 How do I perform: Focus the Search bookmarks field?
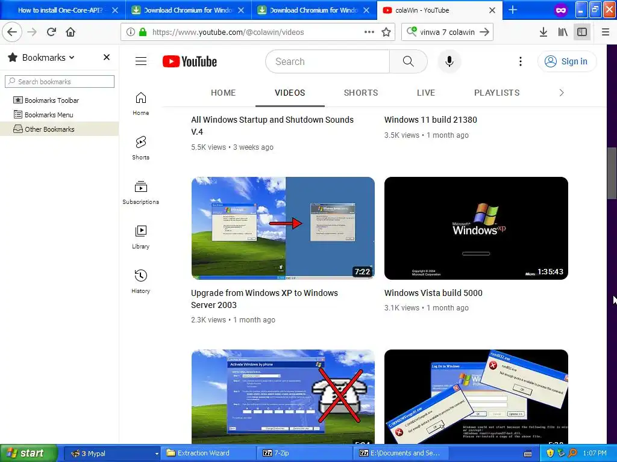click(x=60, y=81)
